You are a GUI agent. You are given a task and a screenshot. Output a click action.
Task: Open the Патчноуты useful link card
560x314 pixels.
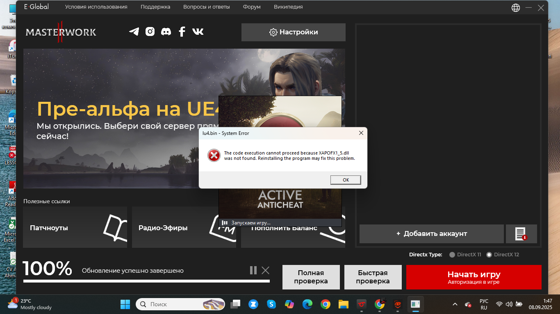(x=75, y=227)
